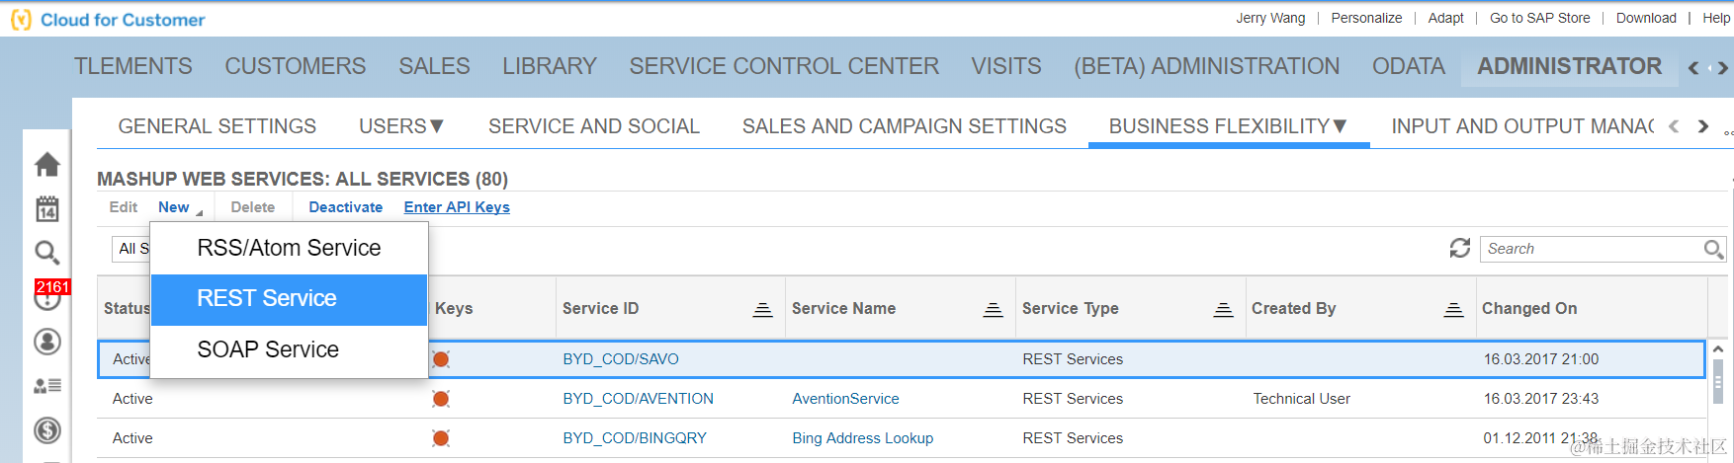Click the Delete toolbar button

point(253,207)
